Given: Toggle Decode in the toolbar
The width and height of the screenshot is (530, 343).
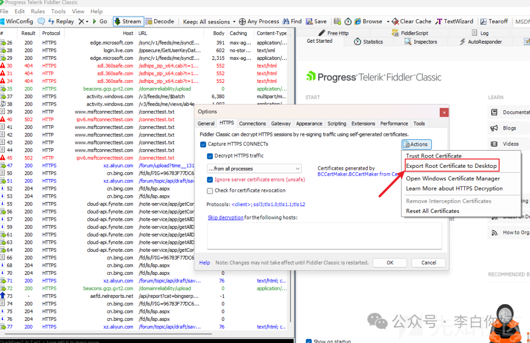Looking at the screenshot, I should tap(160, 21).
